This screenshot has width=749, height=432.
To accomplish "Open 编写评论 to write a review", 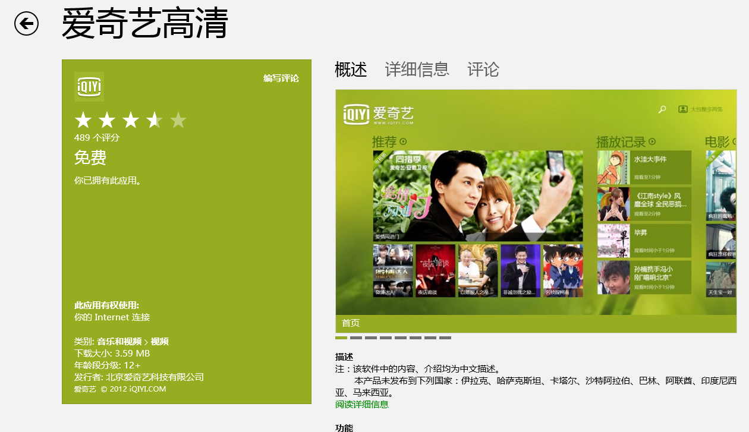I will pos(281,78).
